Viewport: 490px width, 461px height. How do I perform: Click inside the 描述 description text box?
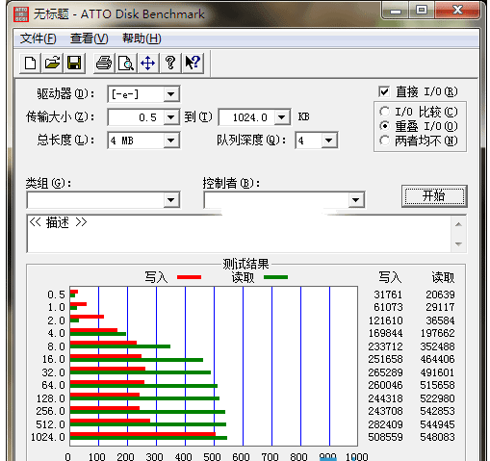click(x=239, y=234)
